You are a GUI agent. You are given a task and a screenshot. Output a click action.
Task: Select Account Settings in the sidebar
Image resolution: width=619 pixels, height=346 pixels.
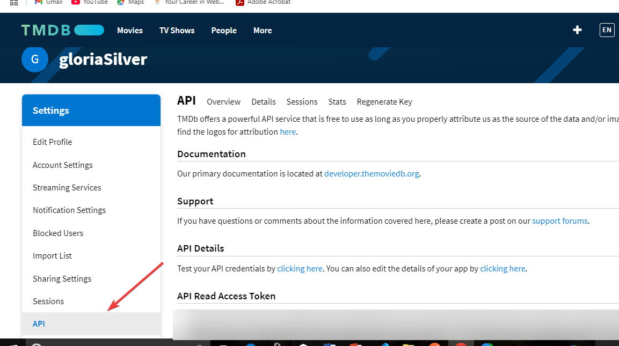point(63,165)
